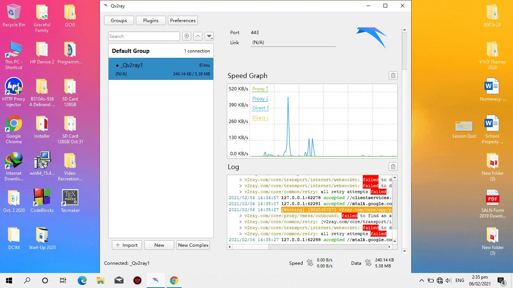Open the Mail app from the taskbar
Screen dimensions: 513x288
(119, 280)
